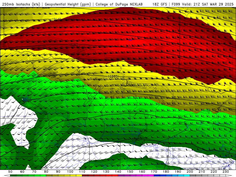Click the 70 value on the legend
Viewport: 236px width, 177px height.
(x=34, y=172)
